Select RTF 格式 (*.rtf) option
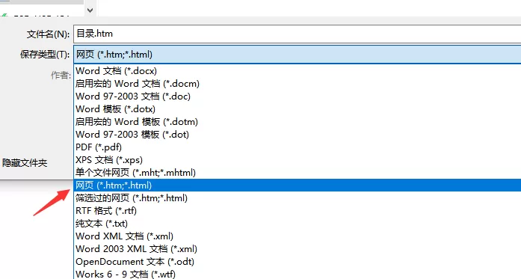 (297, 211)
